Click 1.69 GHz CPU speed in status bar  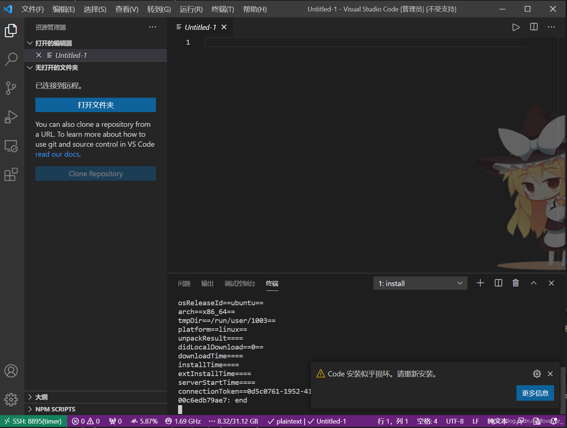(x=183, y=421)
